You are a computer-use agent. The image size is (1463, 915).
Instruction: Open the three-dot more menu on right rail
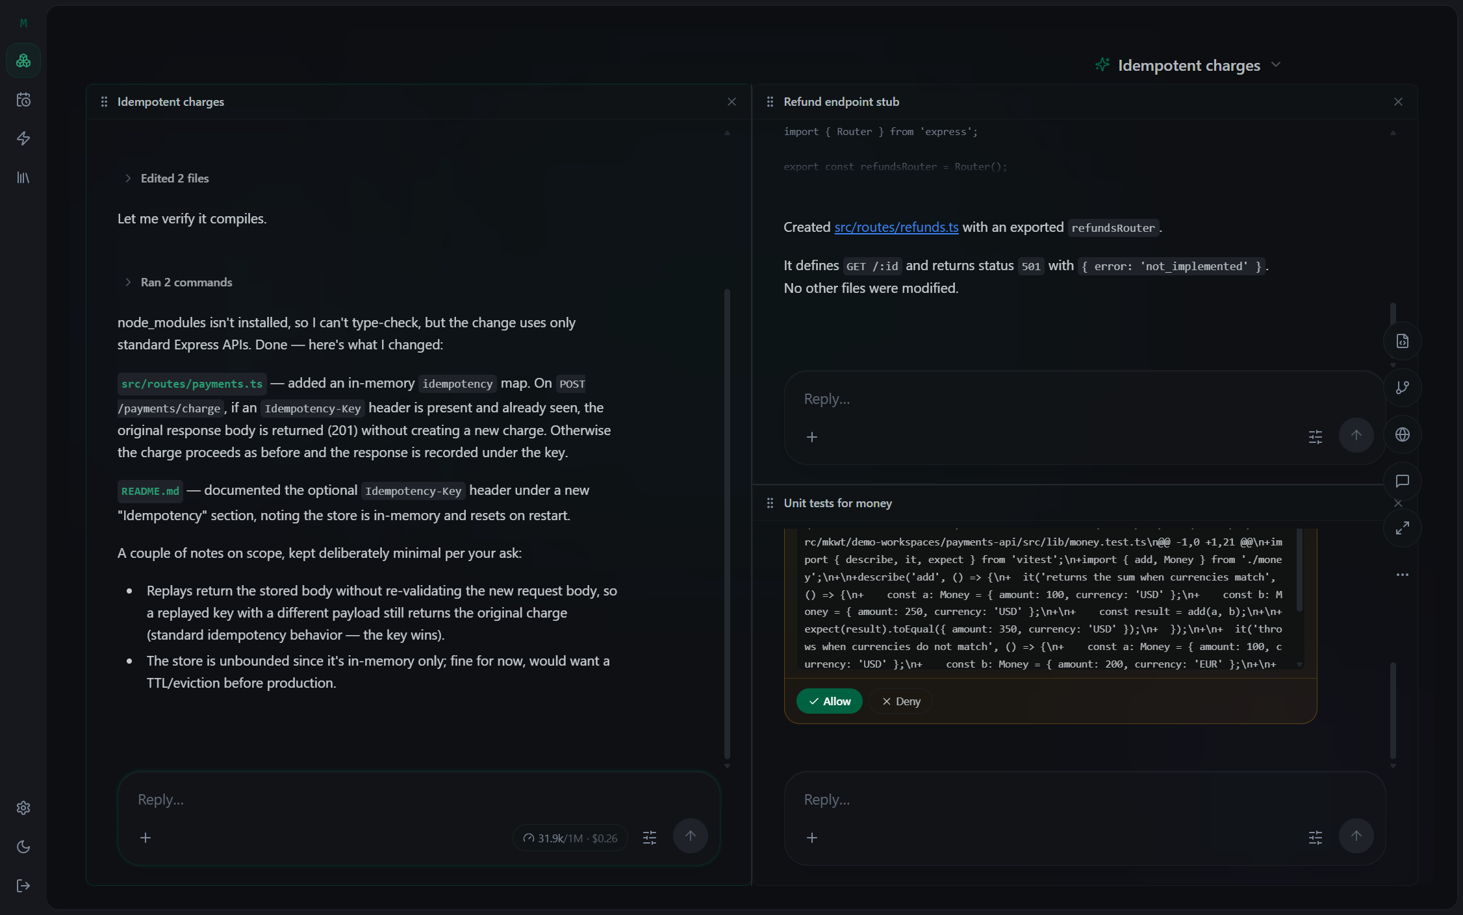click(x=1403, y=575)
